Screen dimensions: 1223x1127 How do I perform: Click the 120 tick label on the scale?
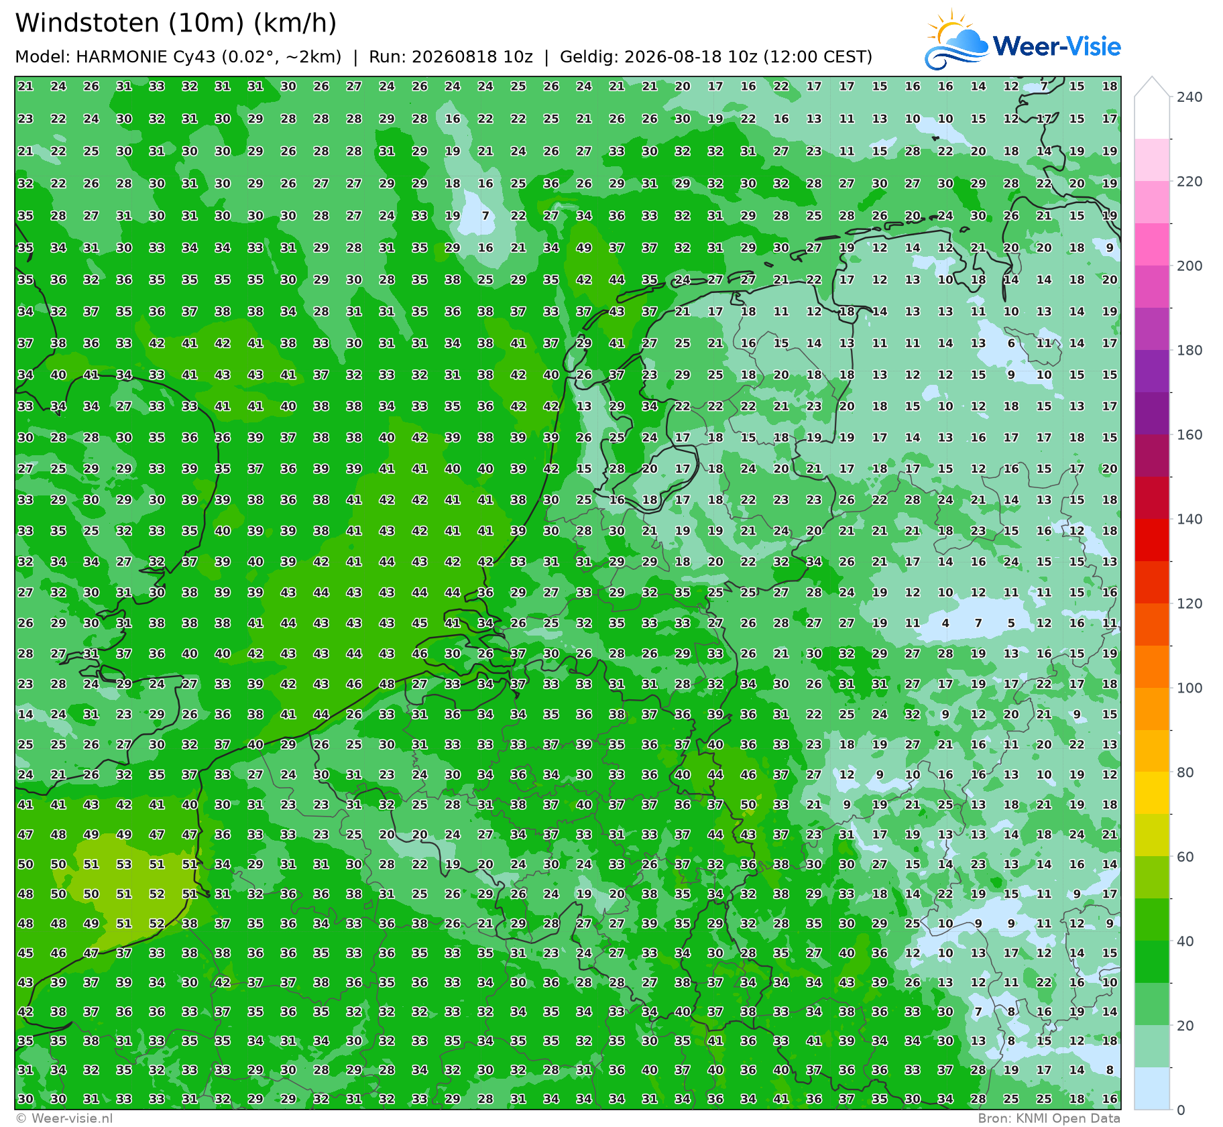(1189, 603)
